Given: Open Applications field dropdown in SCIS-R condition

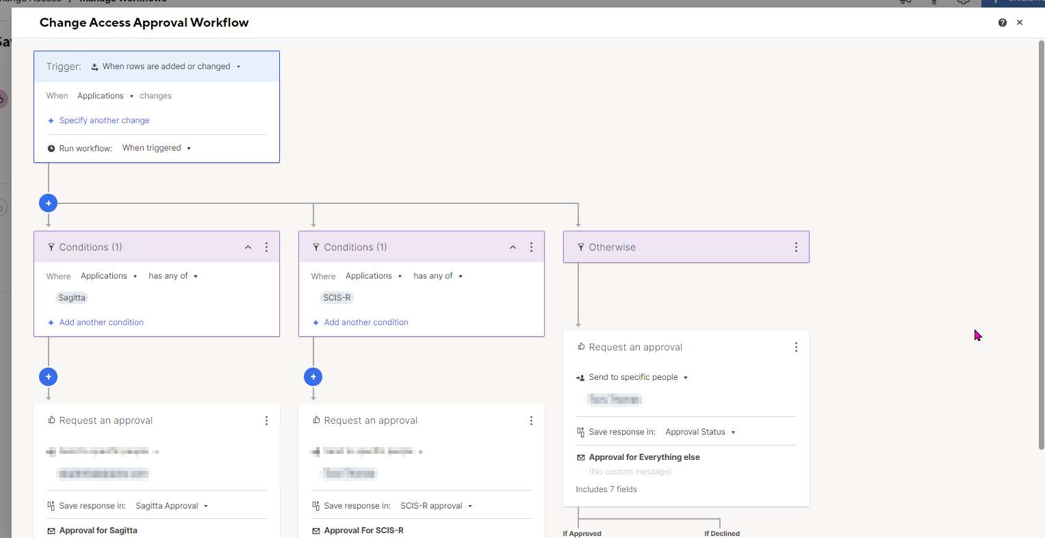Looking at the screenshot, I should pyautogui.click(x=374, y=276).
